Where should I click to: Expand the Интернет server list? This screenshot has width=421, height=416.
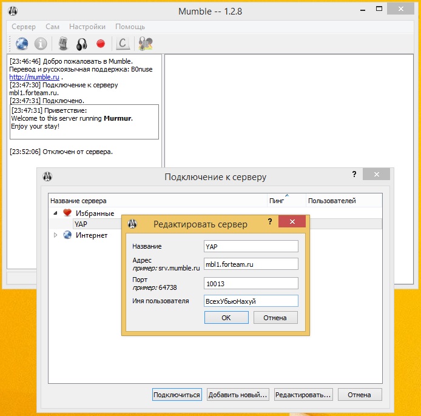(55, 235)
